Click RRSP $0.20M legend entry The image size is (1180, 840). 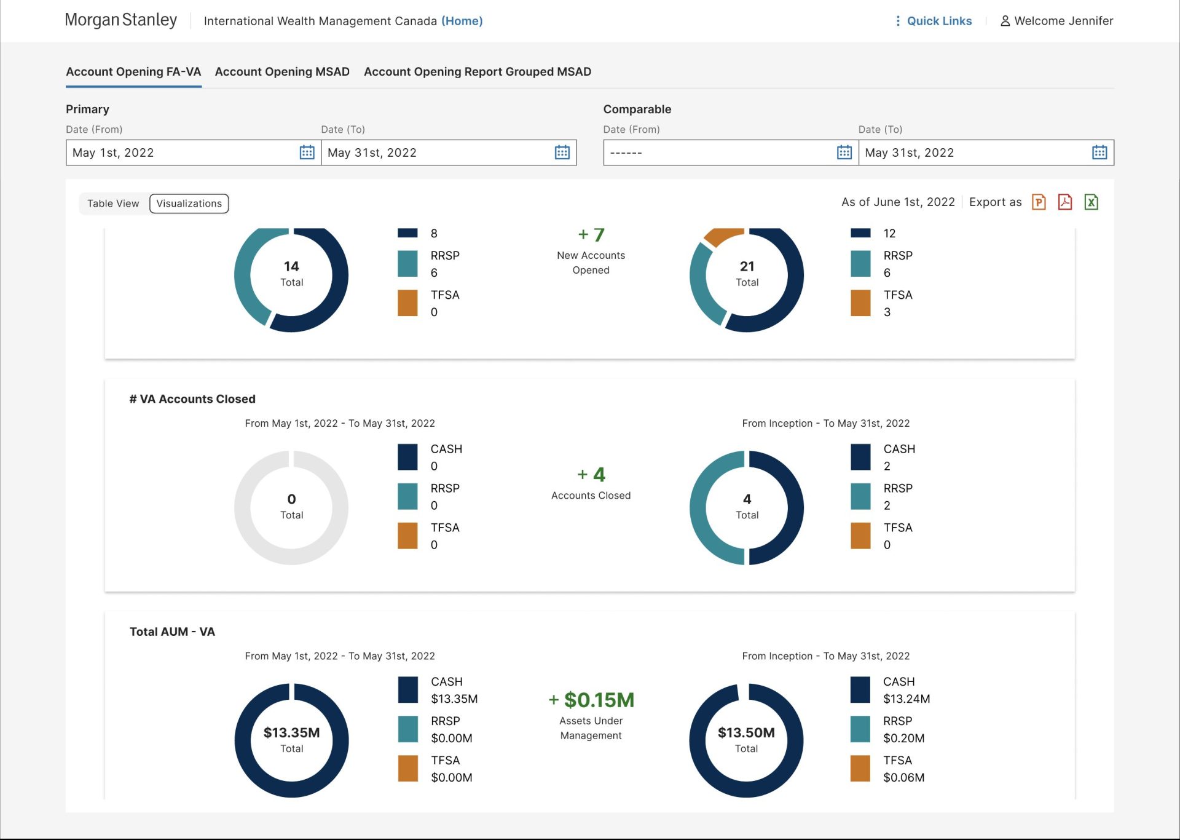click(x=887, y=729)
